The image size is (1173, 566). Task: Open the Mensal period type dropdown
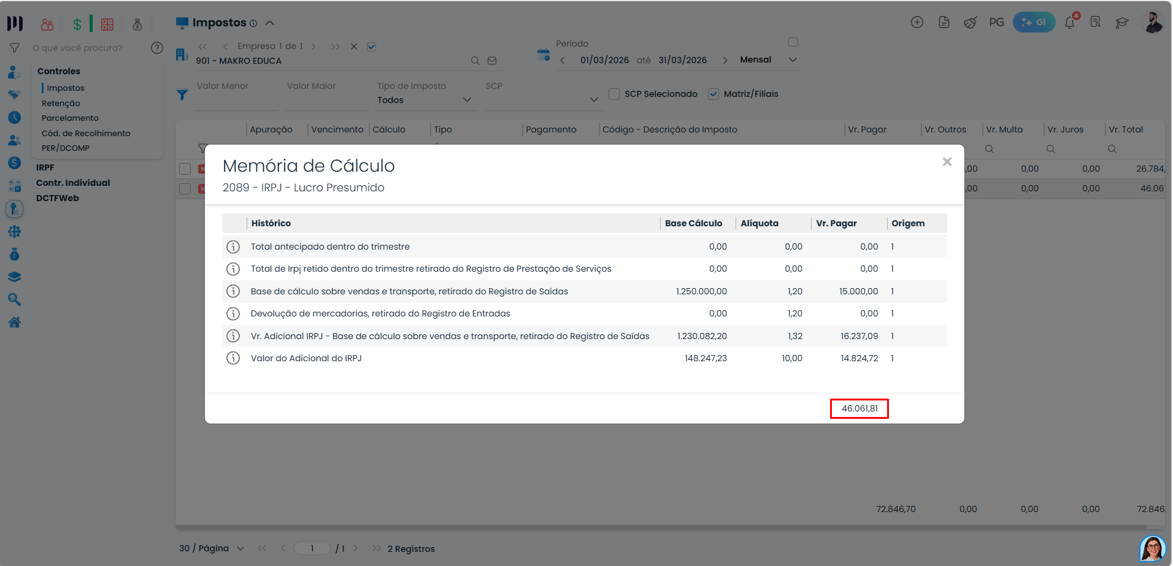769,59
